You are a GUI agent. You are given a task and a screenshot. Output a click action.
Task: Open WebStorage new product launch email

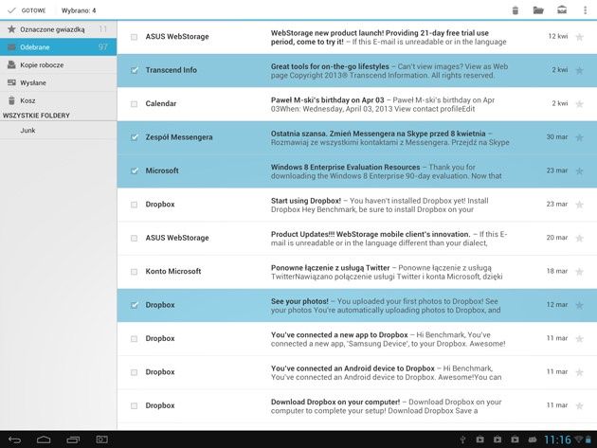(x=357, y=37)
